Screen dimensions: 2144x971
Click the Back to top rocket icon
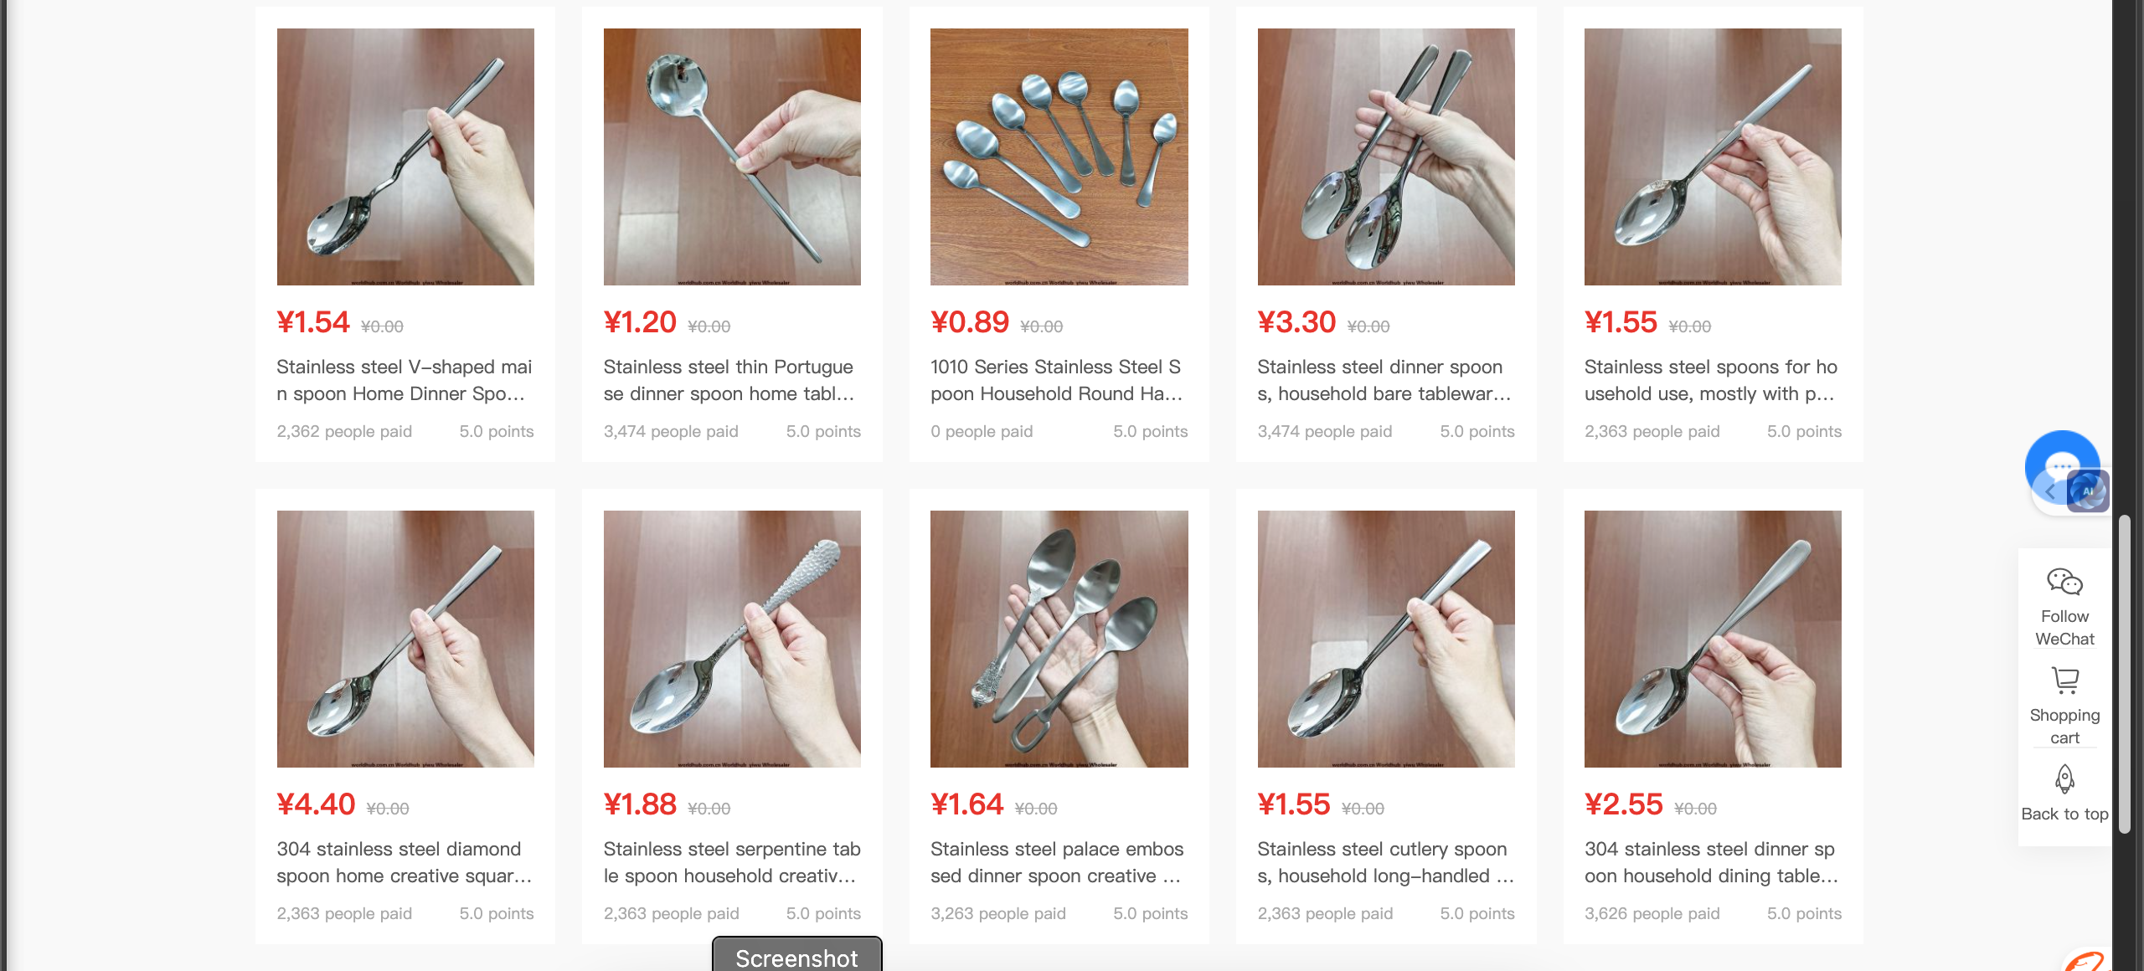click(2064, 778)
